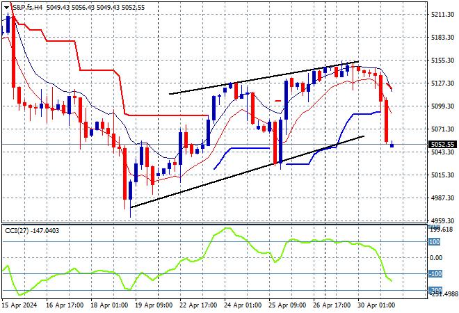459x313 pixels.
Task: Click the 5071.30 price axis label
Action: pyautogui.click(x=442, y=129)
